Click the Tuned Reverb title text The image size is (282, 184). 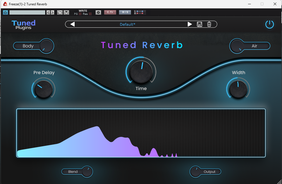[142, 45]
